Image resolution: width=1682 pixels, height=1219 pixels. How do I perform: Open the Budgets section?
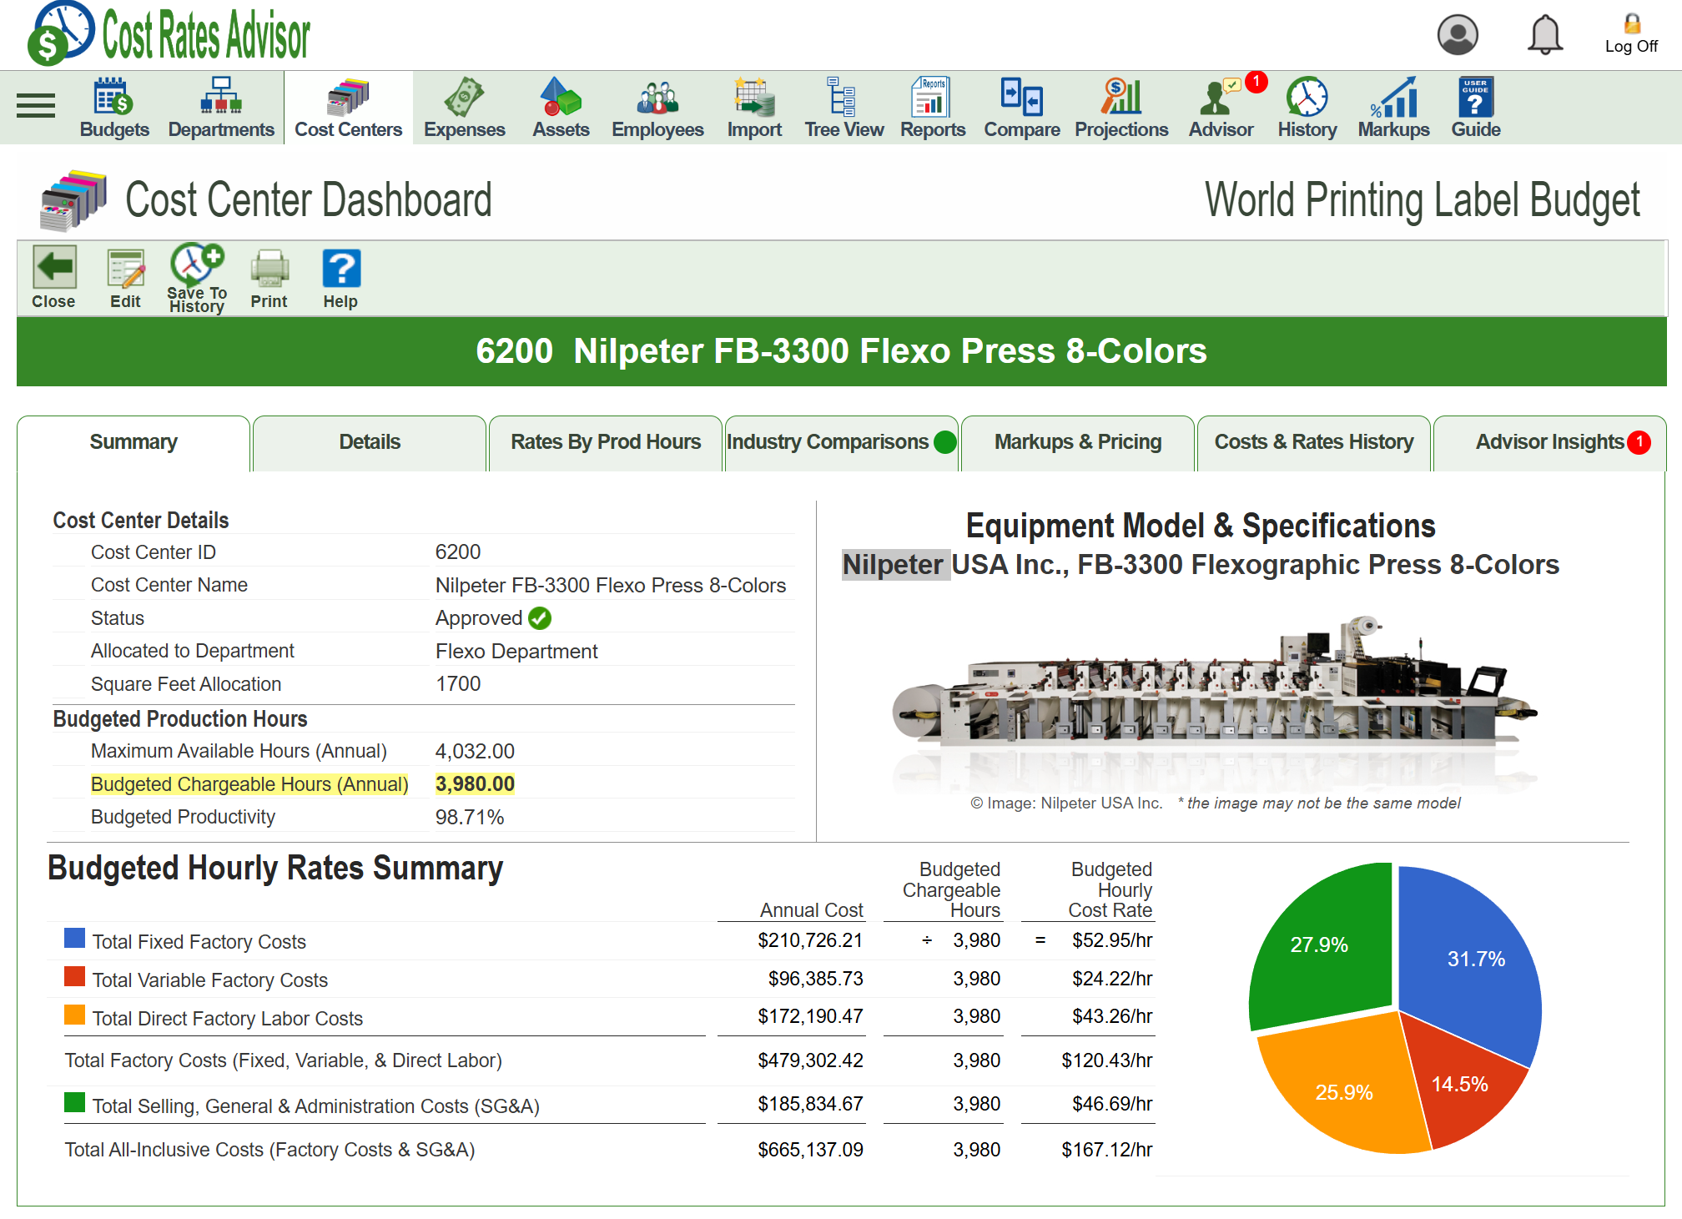[x=114, y=108]
